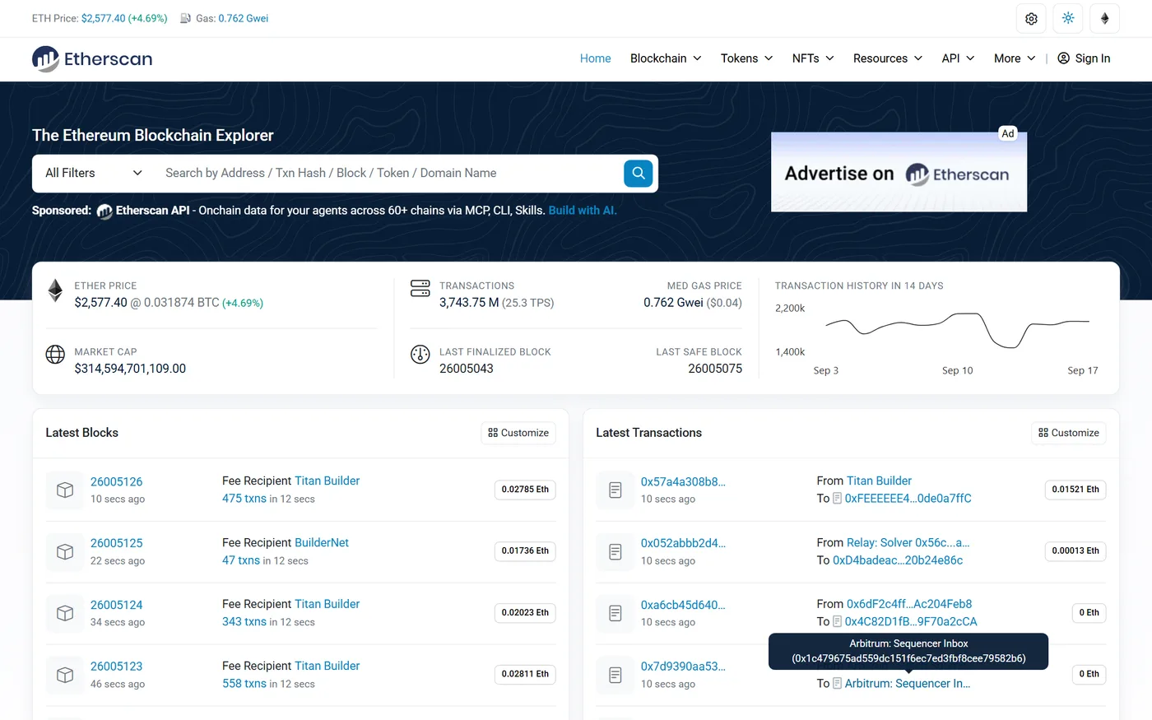Click the Ethereum network selector icon
The image size is (1152, 720).
tap(1105, 18)
